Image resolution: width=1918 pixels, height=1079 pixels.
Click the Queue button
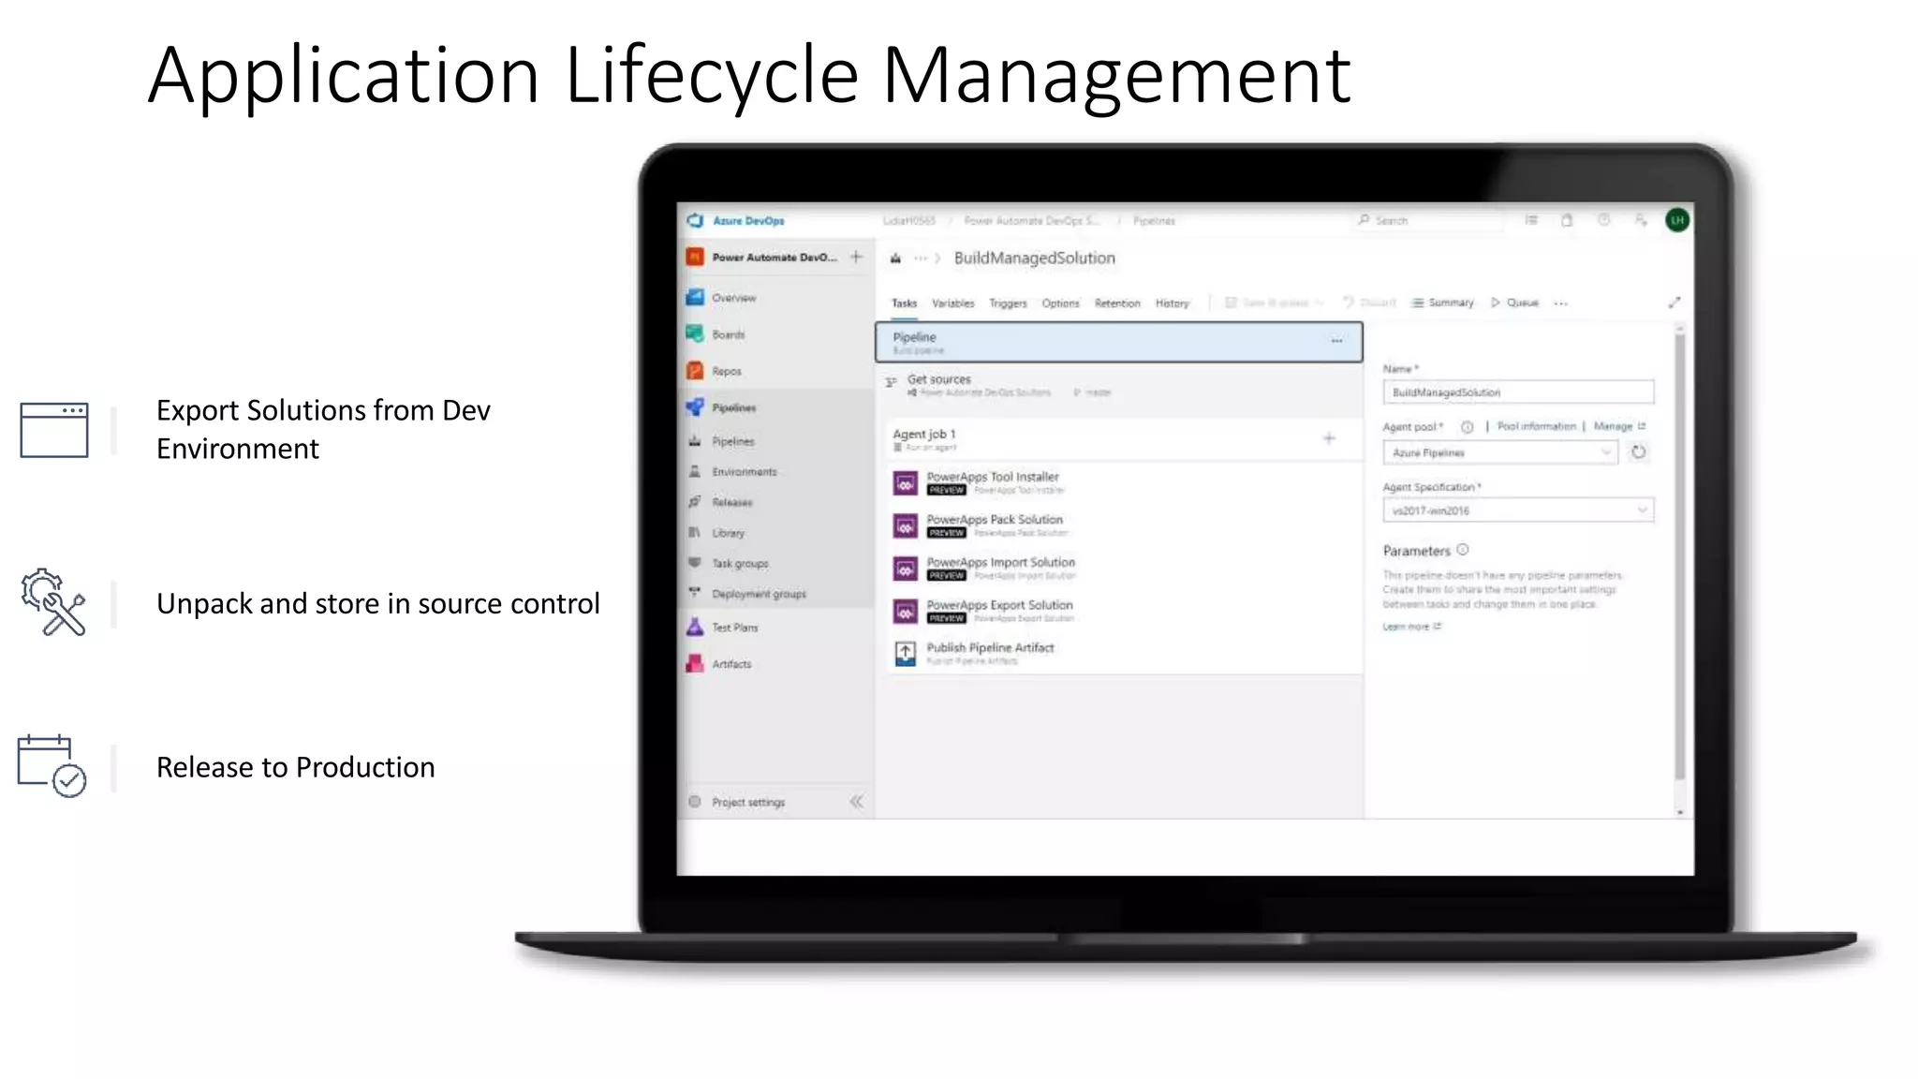pyautogui.click(x=1514, y=303)
